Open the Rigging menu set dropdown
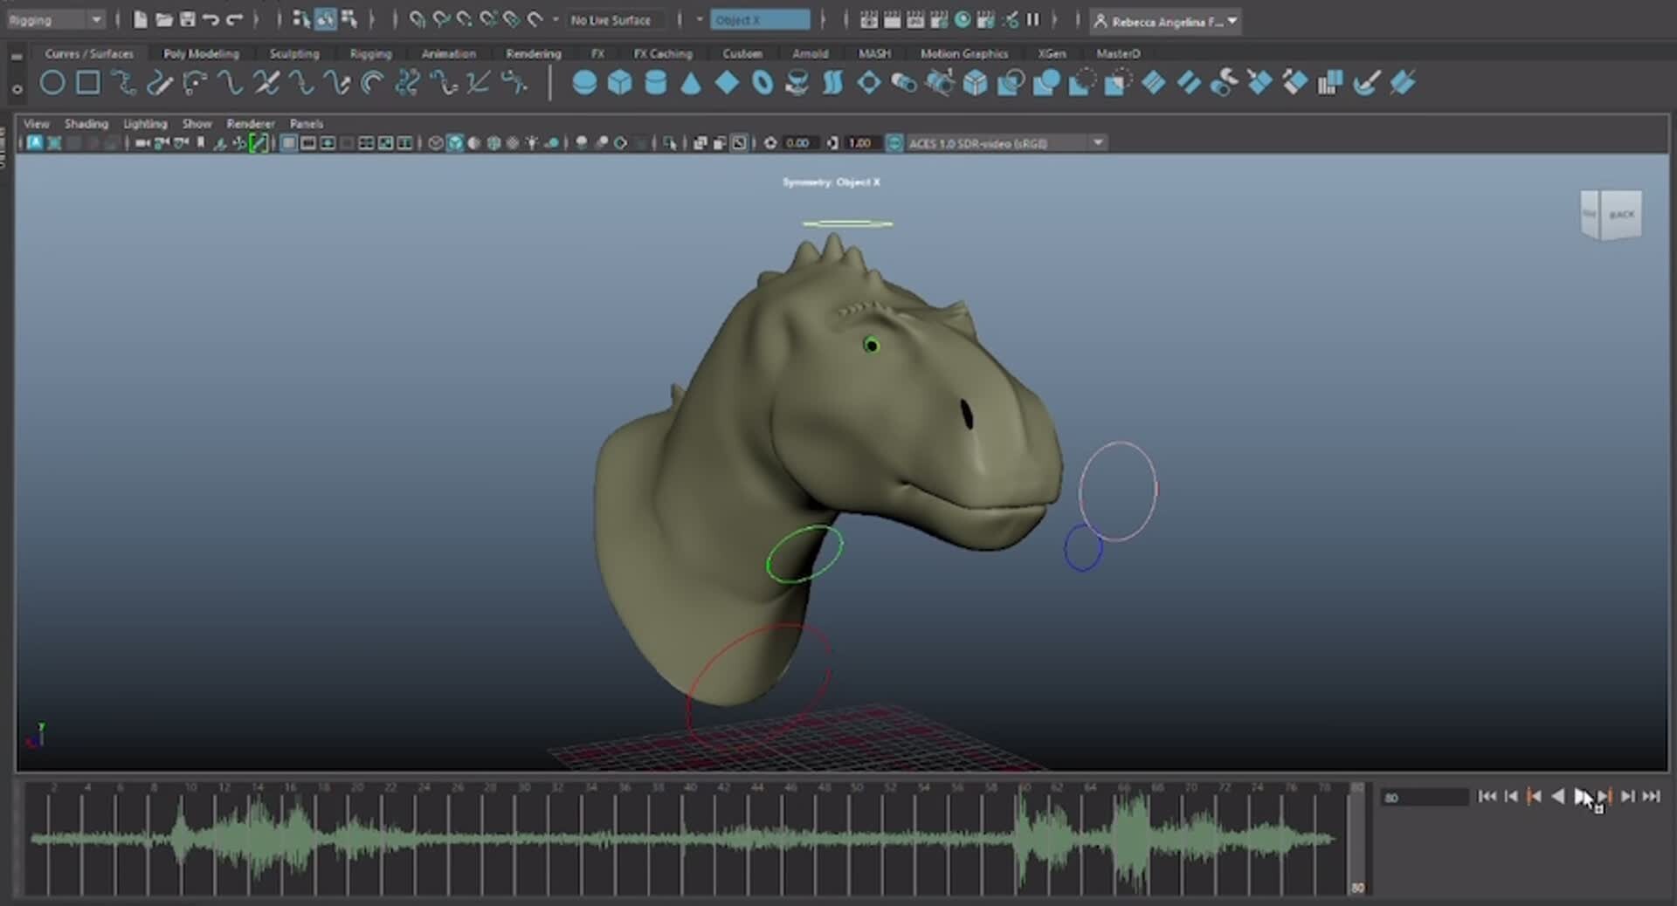 (x=55, y=18)
